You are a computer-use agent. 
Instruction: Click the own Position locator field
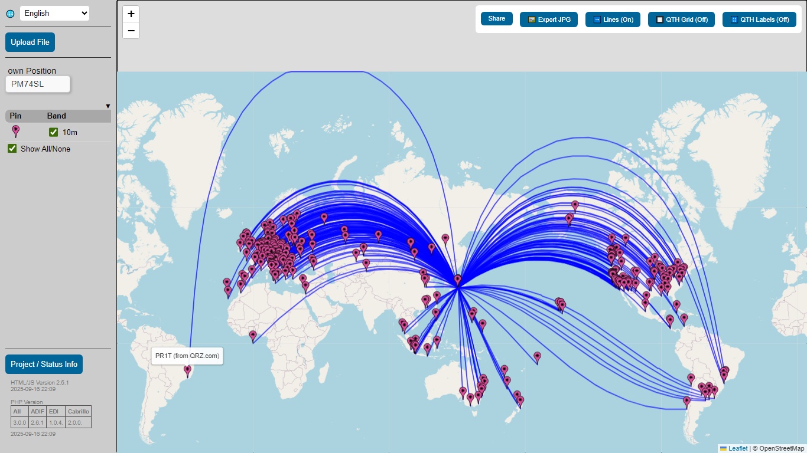pos(38,84)
